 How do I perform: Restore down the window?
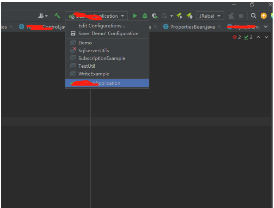click(252, 5)
